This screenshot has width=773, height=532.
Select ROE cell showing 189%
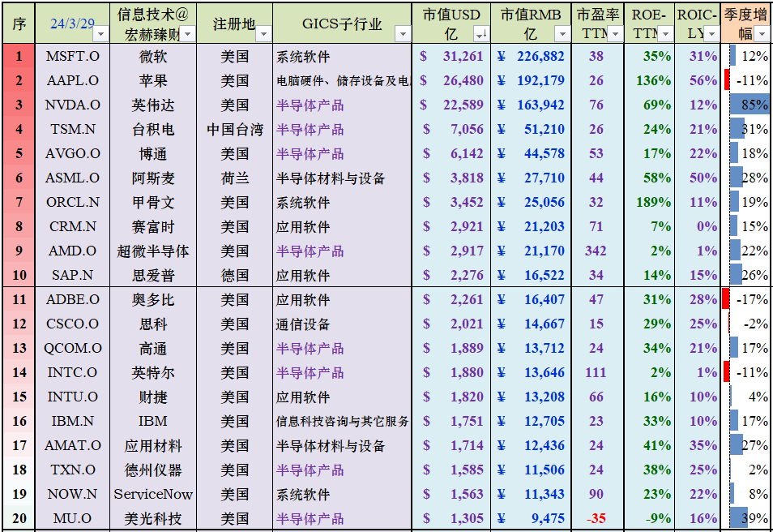[x=649, y=202]
